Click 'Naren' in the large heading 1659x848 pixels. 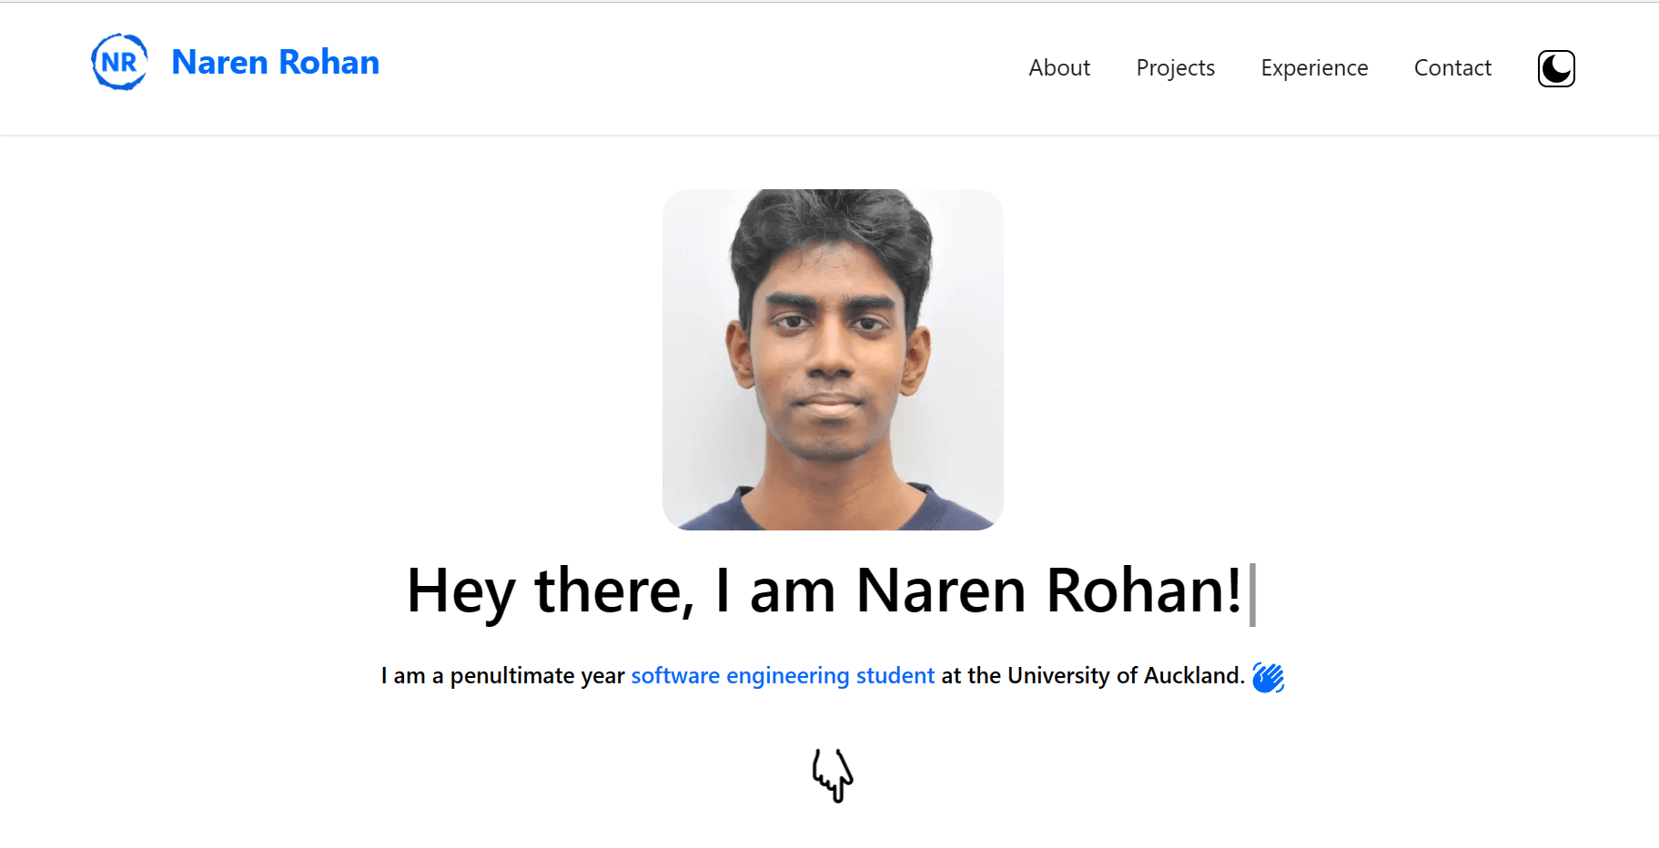[941, 591]
